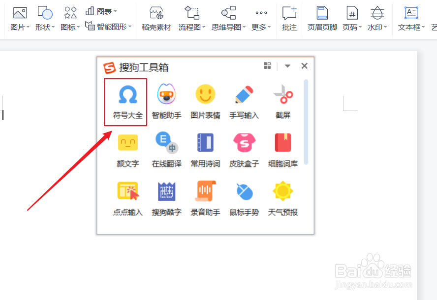Image resolution: width=437 pixels, height=300 pixels.
Task: Open 鼠标手势 mouse gestures
Action: point(244,199)
